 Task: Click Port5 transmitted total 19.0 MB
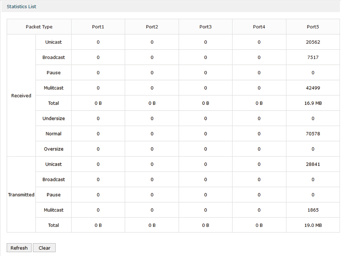pos(313,225)
